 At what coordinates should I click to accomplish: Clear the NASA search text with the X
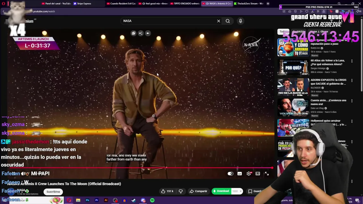click(x=219, y=21)
